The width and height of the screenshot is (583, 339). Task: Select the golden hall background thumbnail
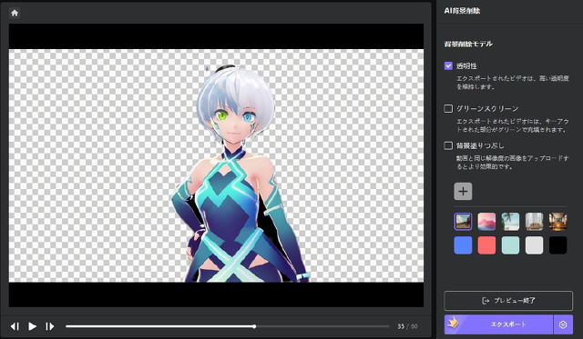tap(558, 222)
